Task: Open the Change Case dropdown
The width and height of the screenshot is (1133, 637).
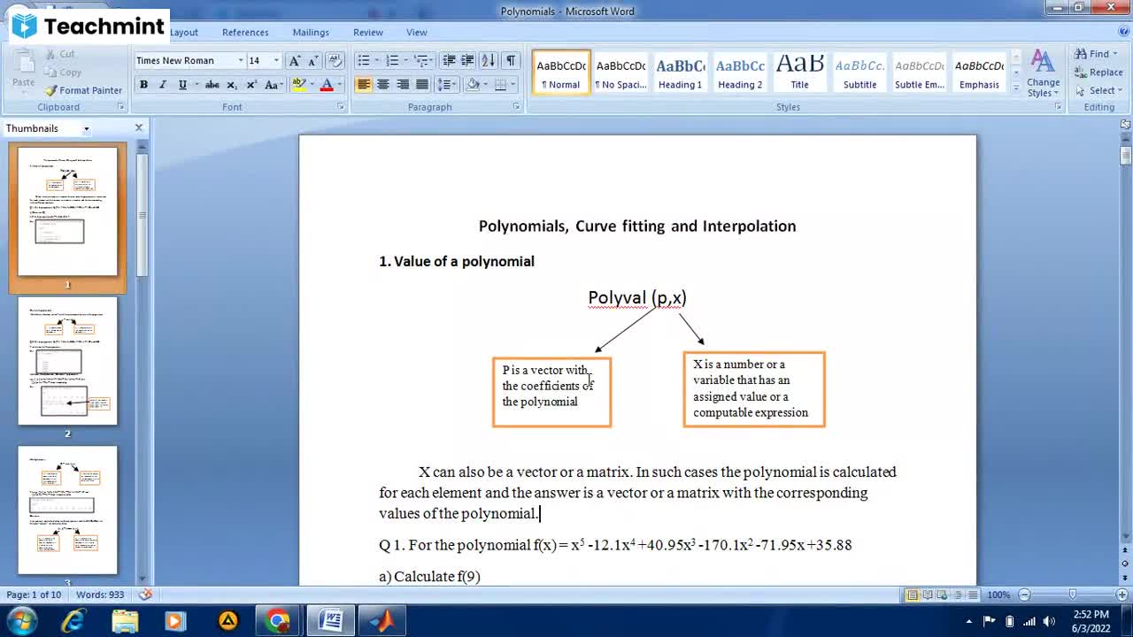Action: point(274,85)
